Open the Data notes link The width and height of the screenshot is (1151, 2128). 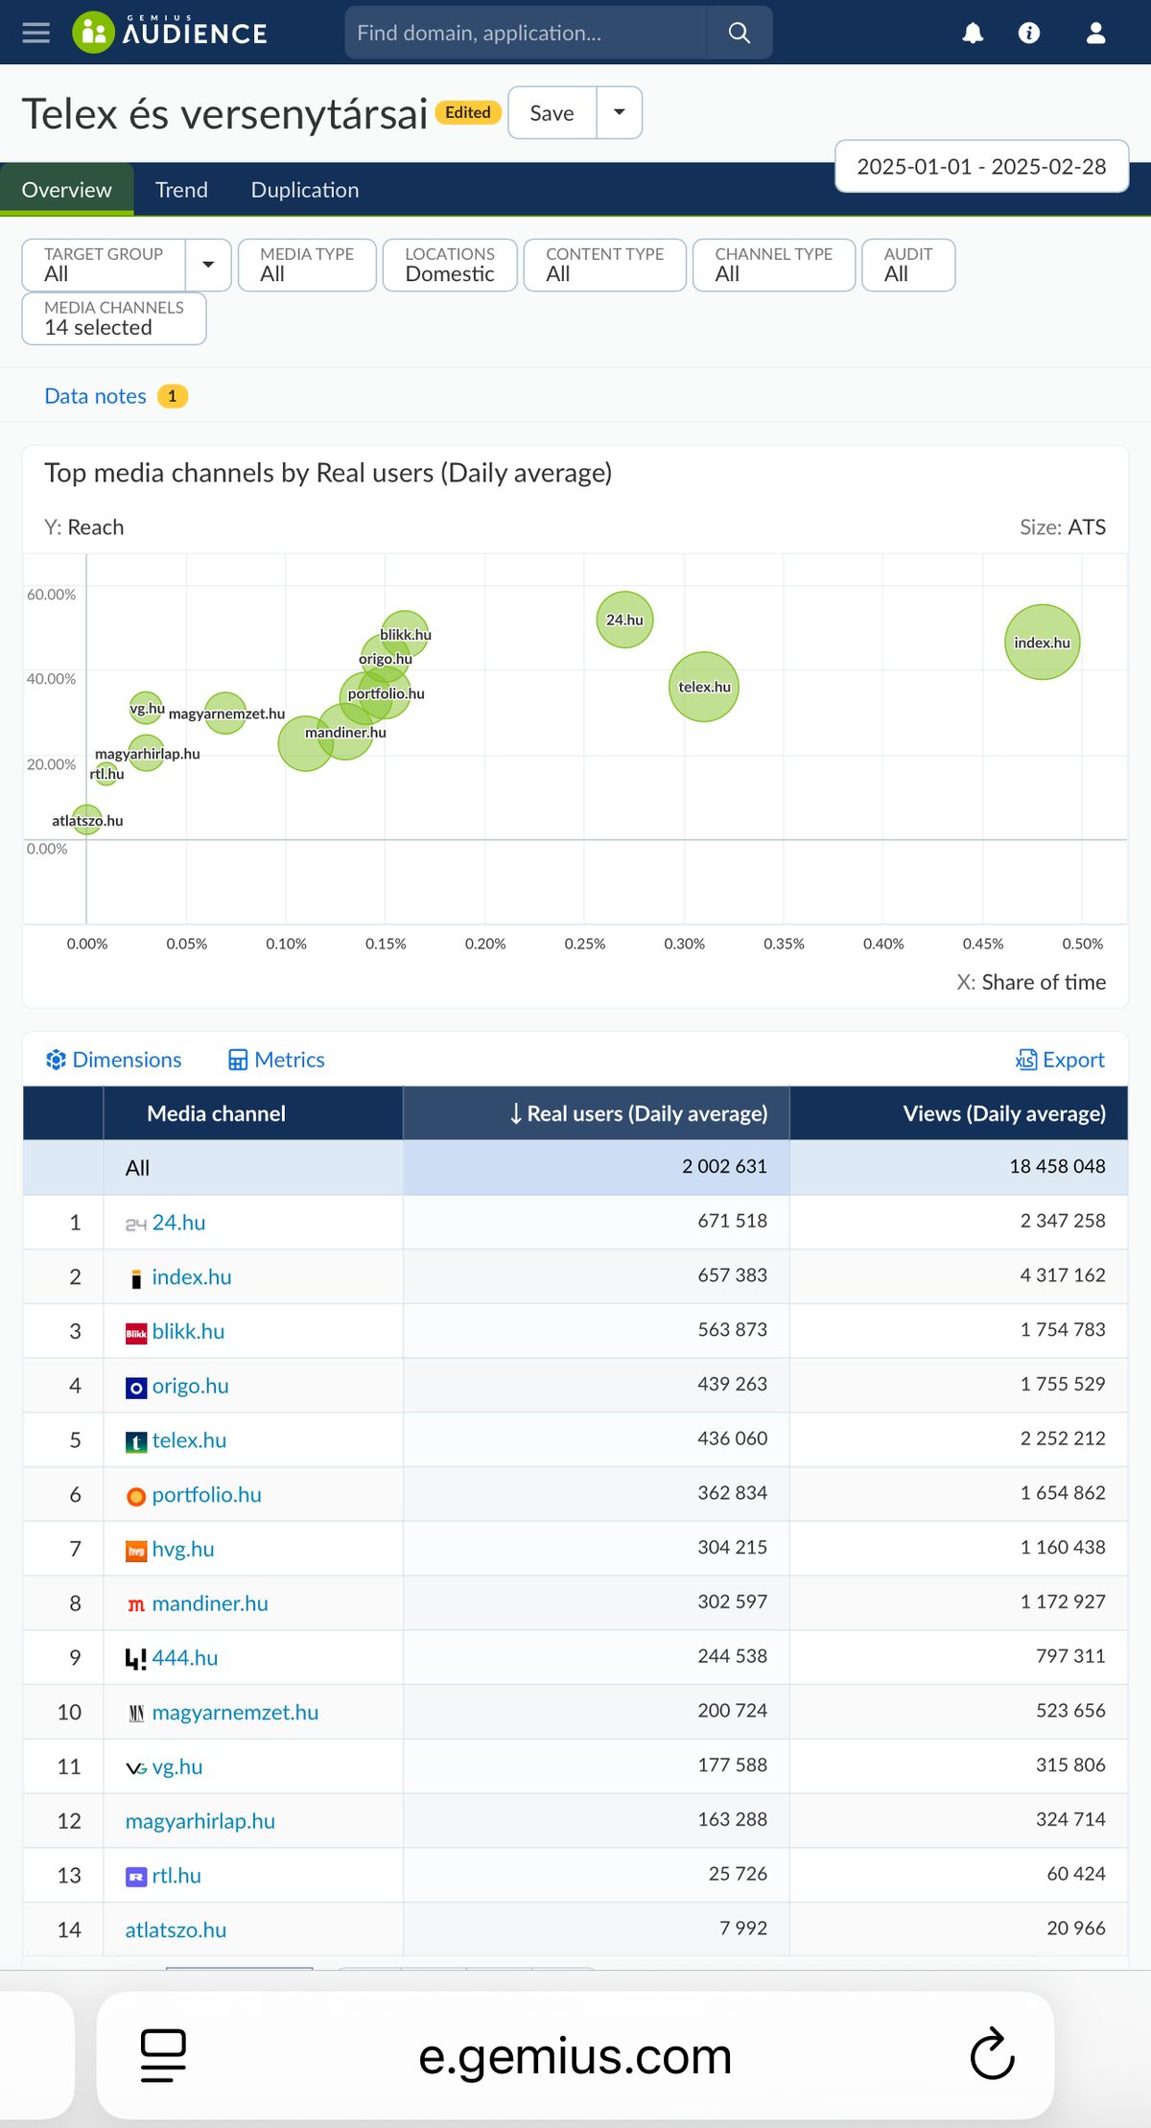point(95,396)
